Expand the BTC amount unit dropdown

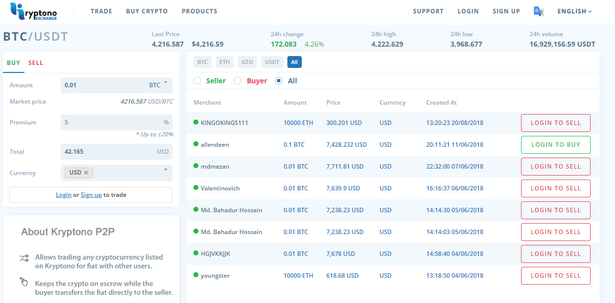(166, 83)
